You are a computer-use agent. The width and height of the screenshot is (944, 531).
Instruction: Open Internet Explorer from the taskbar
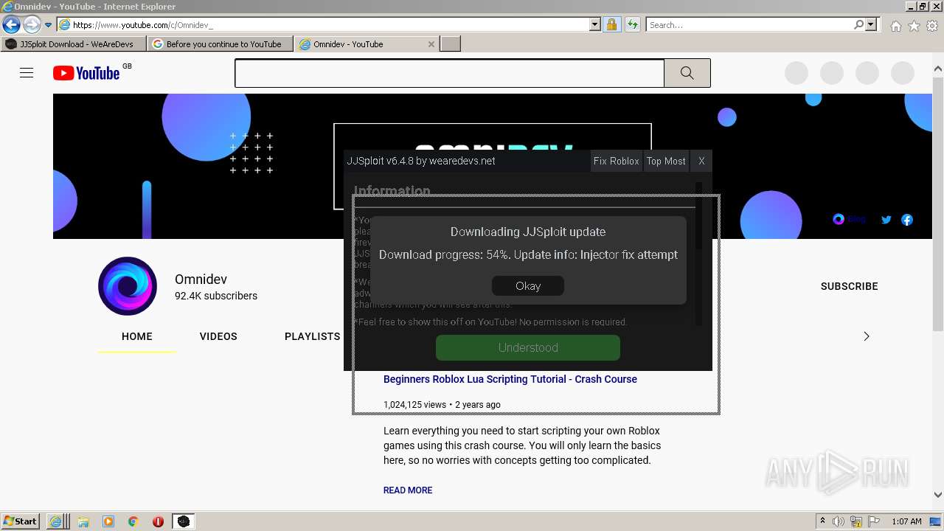click(x=56, y=521)
